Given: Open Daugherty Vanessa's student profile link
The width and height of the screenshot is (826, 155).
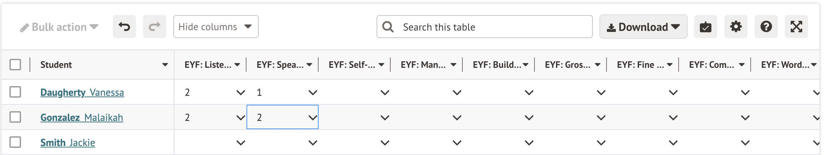Looking at the screenshot, I should pyautogui.click(x=82, y=93).
